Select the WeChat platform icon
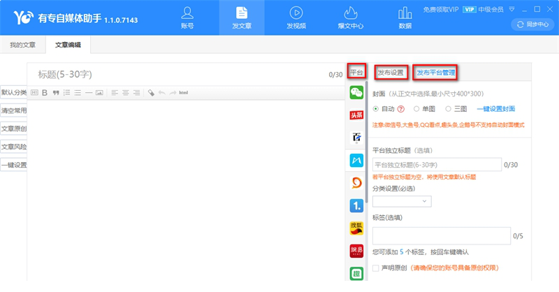 coord(356,92)
